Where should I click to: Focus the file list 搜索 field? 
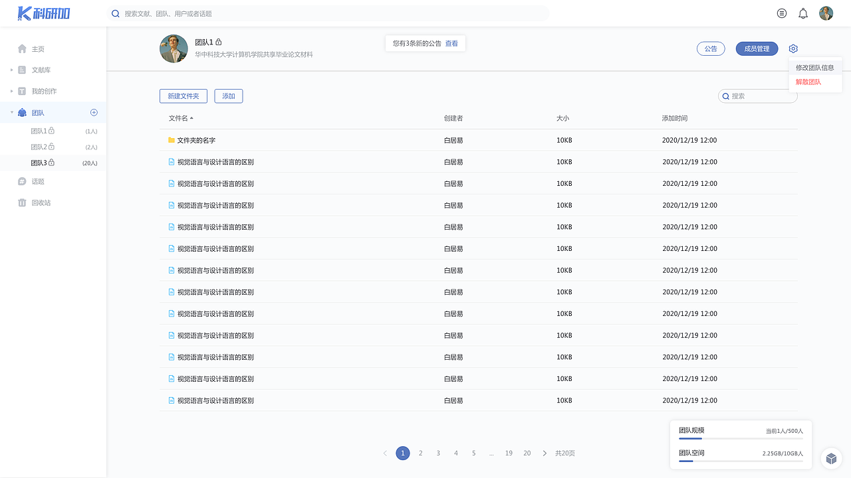point(758,96)
